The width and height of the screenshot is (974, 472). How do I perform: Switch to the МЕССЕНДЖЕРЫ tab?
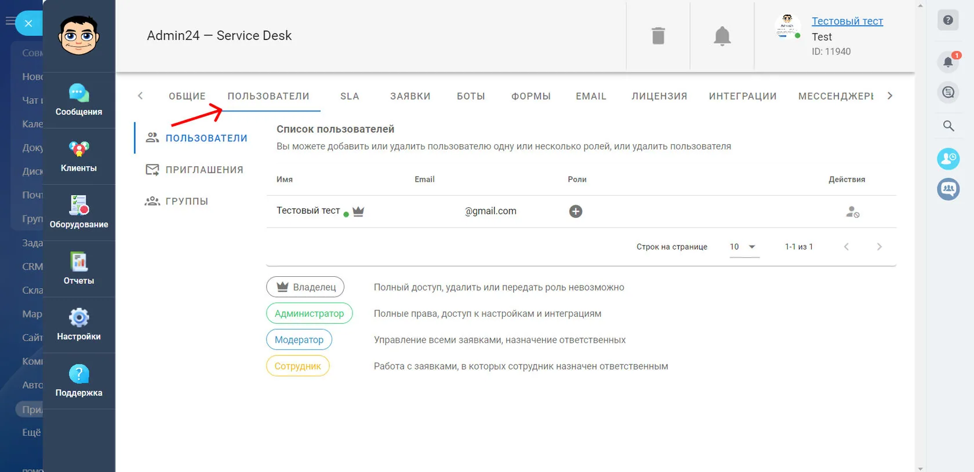click(835, 96)
